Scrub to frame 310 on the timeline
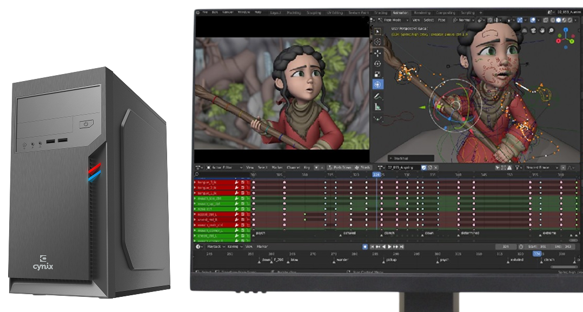 pyautogui.click(x=478, y=255)
